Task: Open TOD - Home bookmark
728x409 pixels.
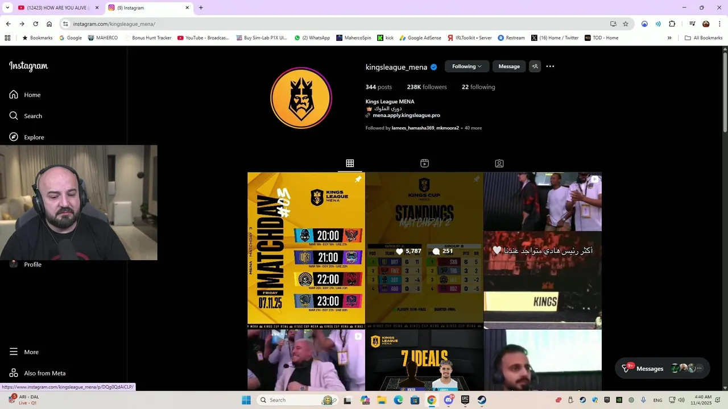Action: (601, 38)
